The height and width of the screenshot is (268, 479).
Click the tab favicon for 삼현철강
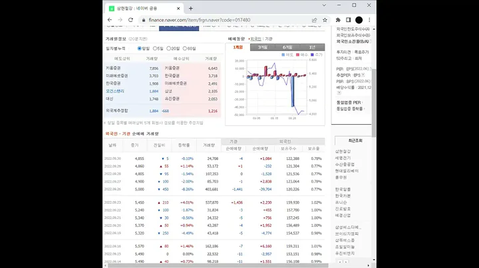click(112, 9)
